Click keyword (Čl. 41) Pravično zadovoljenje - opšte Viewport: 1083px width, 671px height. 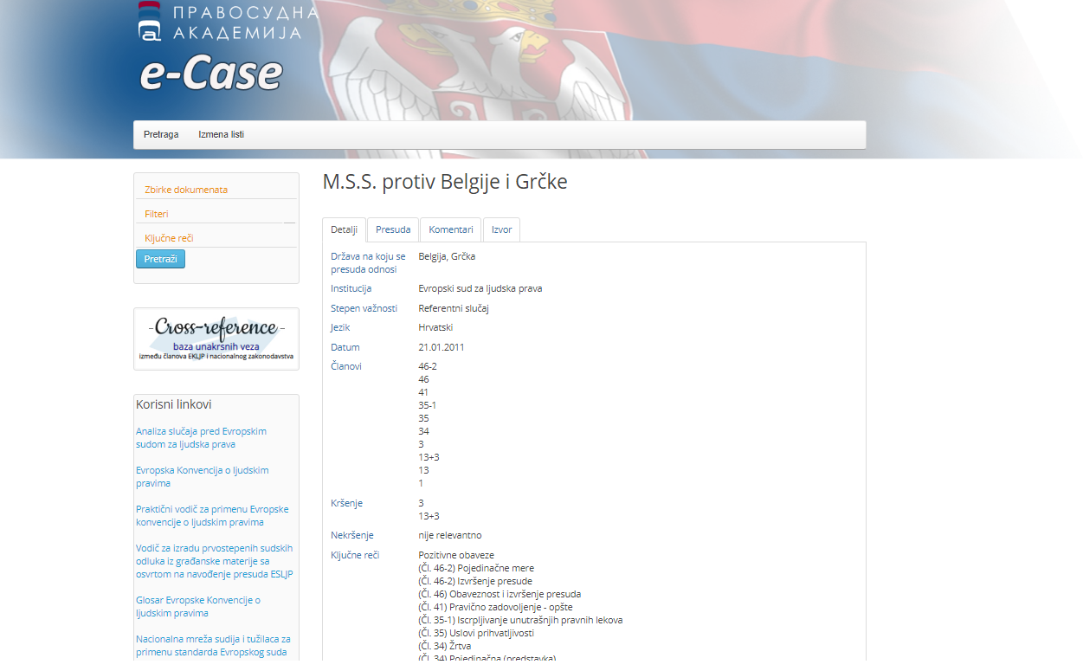(495, 607)
